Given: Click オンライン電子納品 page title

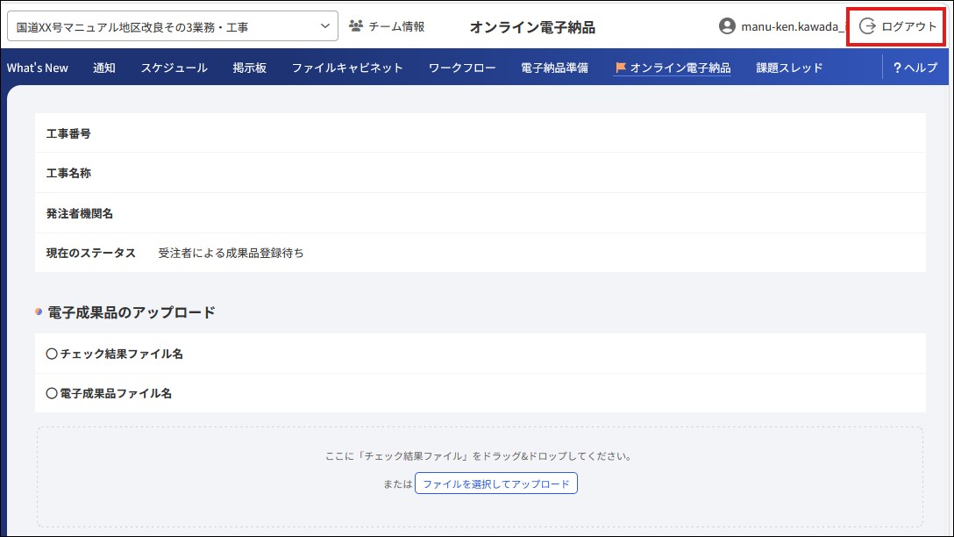Looking at the screenshot, I should pos(532,27).
